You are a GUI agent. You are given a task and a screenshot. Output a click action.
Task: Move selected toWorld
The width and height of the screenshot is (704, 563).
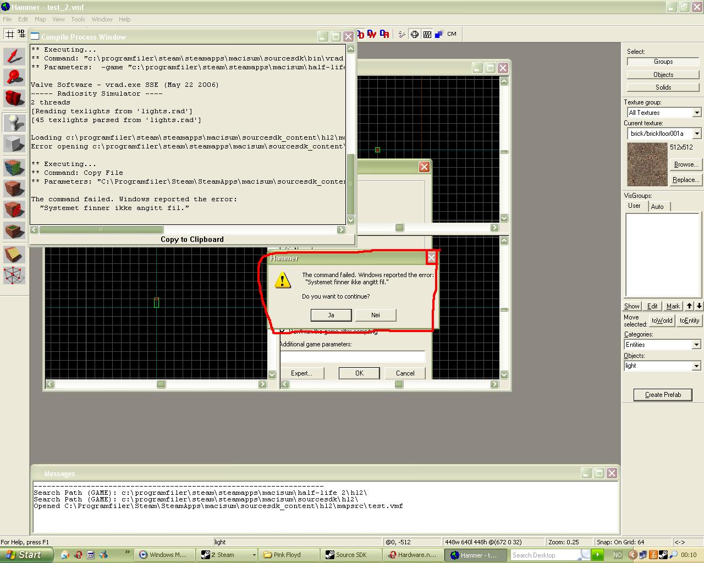(x=662, y=321)
